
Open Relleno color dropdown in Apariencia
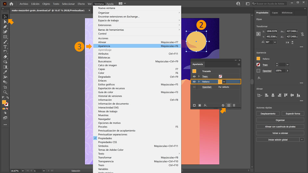tap(224, 82)
